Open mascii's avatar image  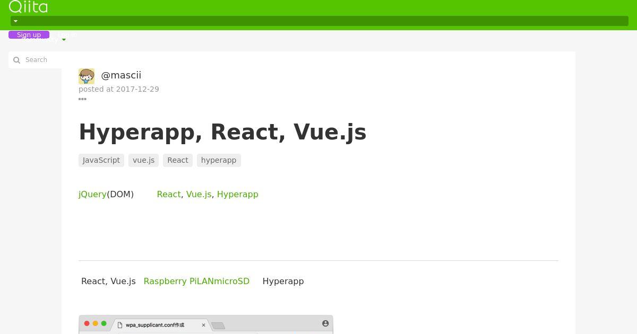coord(87,76)
